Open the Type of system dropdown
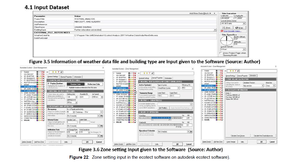Screen dimensions: 295x163 178,88
